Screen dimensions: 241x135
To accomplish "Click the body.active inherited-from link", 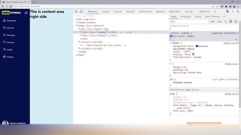I will (x=192, y=90).
